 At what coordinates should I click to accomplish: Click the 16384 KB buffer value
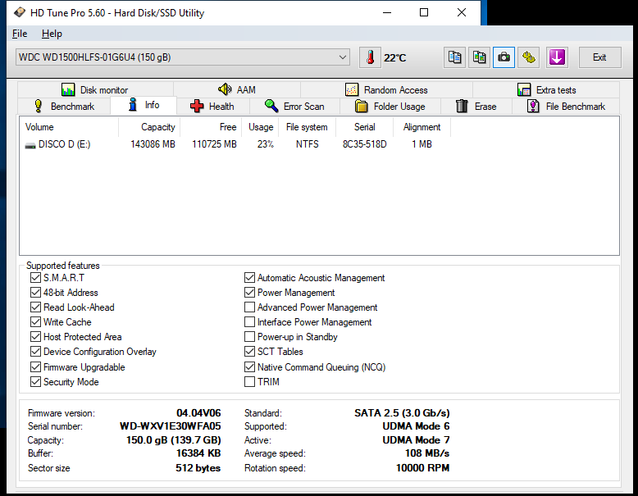(198, 453)
